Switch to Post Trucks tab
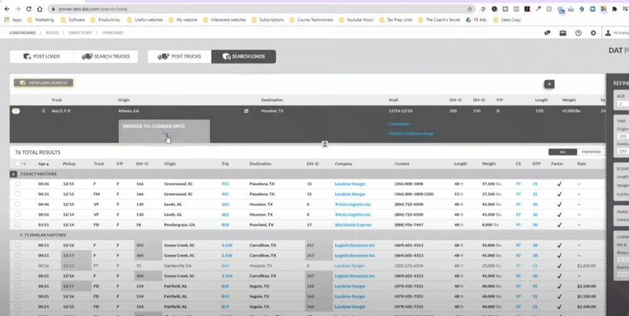629x316 pixels. (x=179, y=57)
